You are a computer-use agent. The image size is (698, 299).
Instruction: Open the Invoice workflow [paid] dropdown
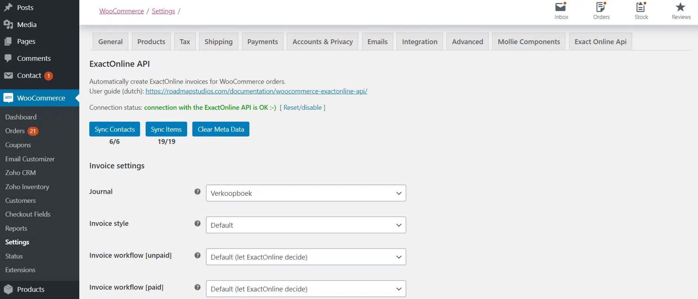pos(306,289)
